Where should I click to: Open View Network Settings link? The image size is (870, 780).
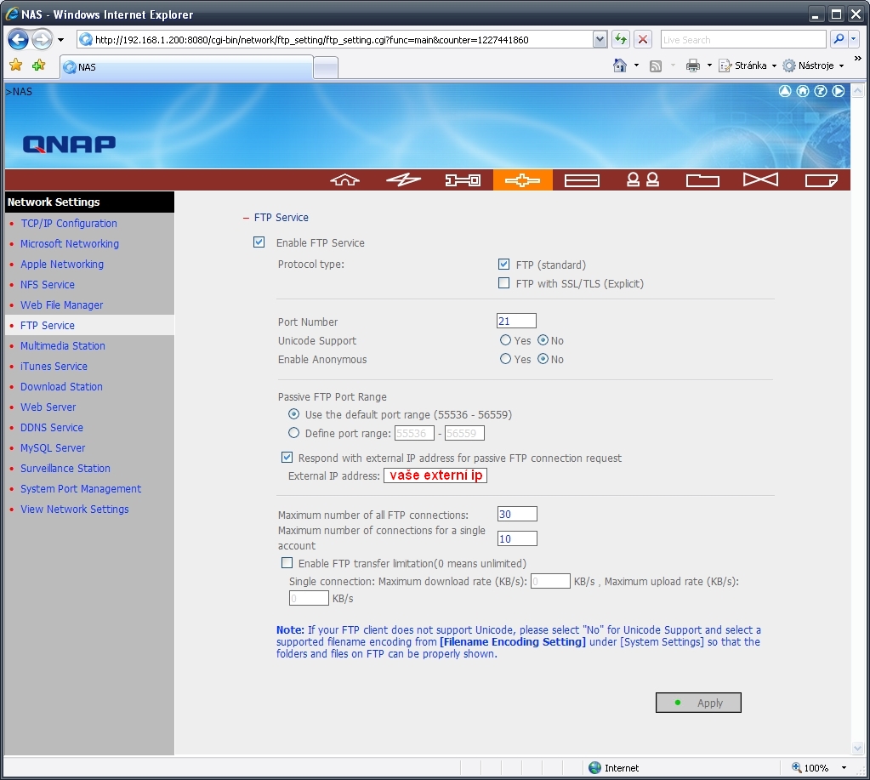[74, 510]
